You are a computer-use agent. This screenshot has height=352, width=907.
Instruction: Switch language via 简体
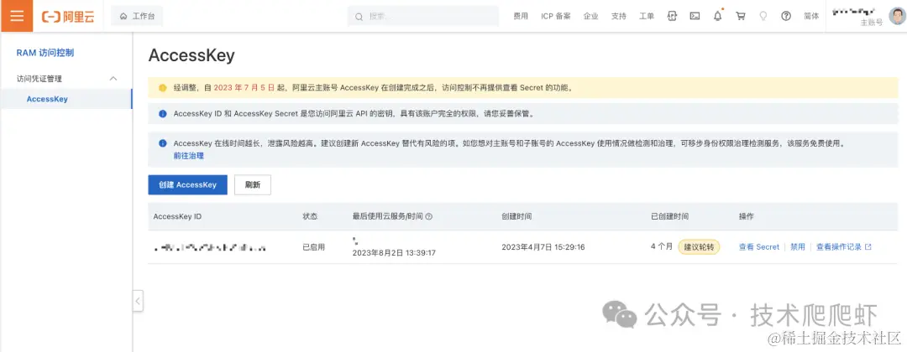point(811,16)
